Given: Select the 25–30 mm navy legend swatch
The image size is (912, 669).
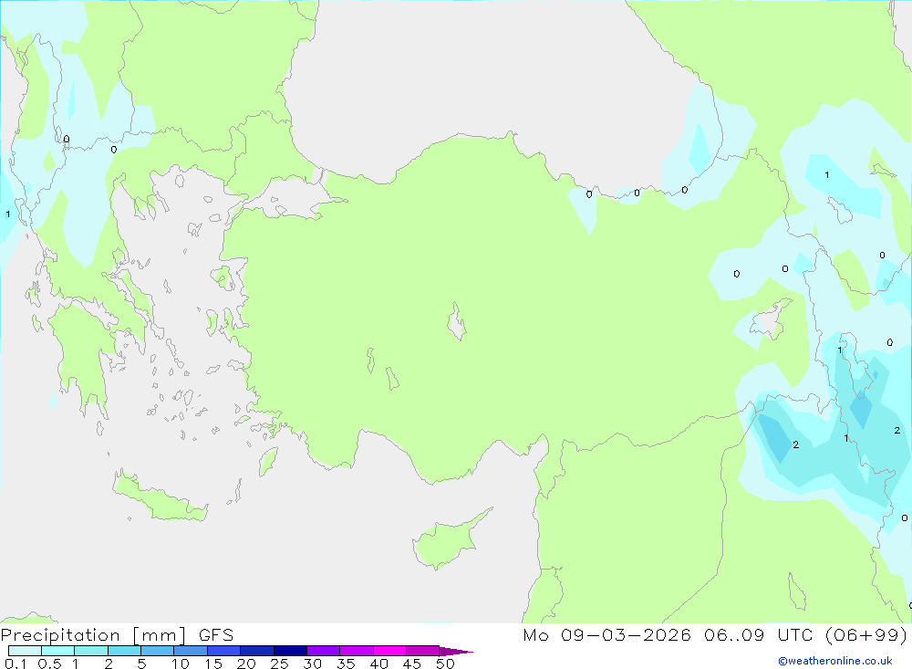Looking at the screenshot, I should [290, 651].
